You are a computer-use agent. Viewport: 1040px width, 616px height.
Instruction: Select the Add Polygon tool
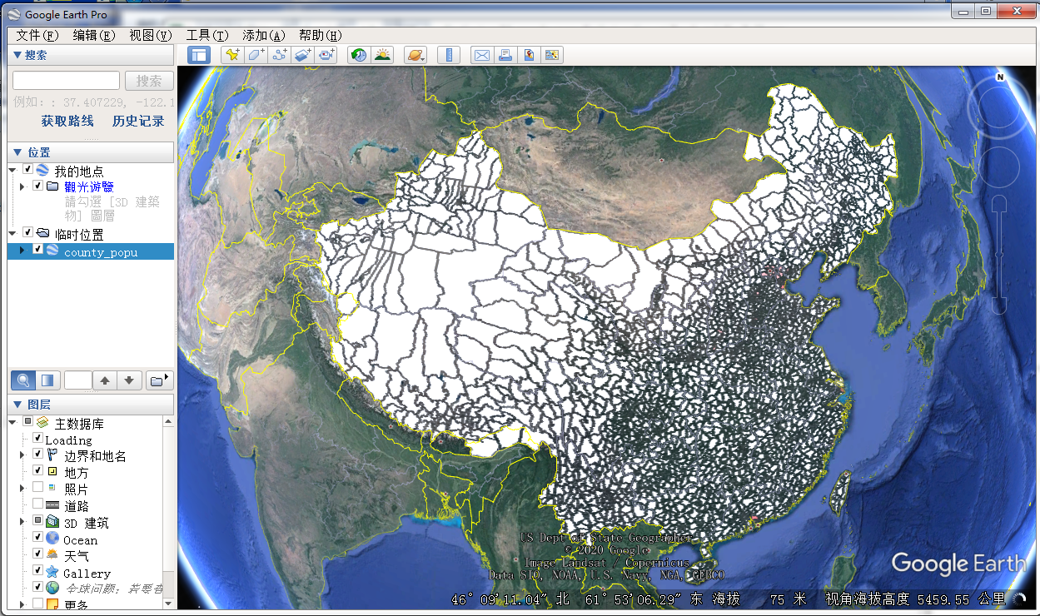tap(256, 55)
